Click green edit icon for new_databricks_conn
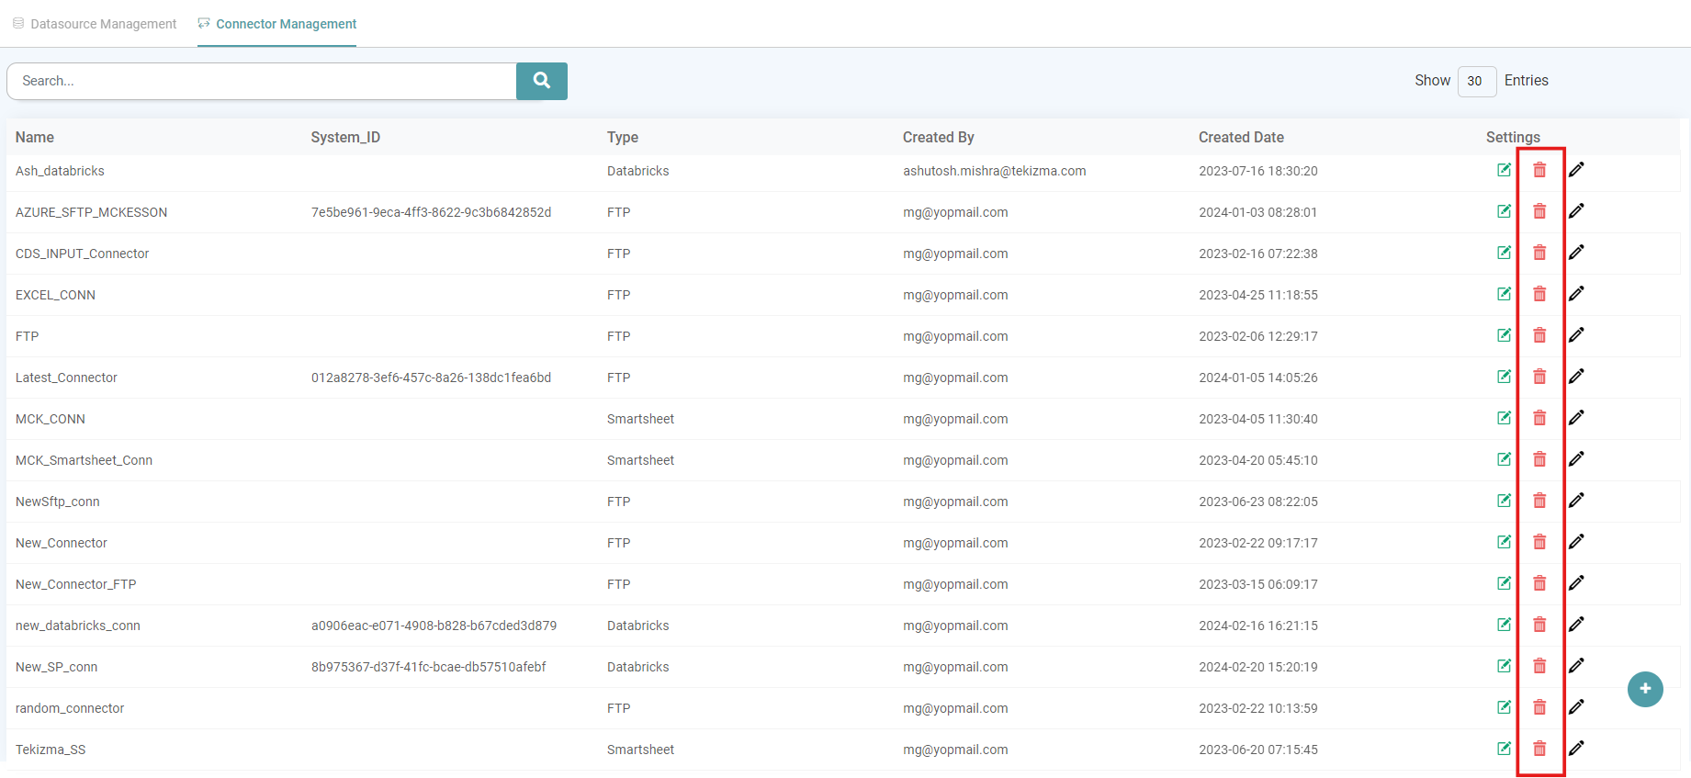Image resolution: width=1691 pixels, height=778 pixels. tap(1504, 625)
